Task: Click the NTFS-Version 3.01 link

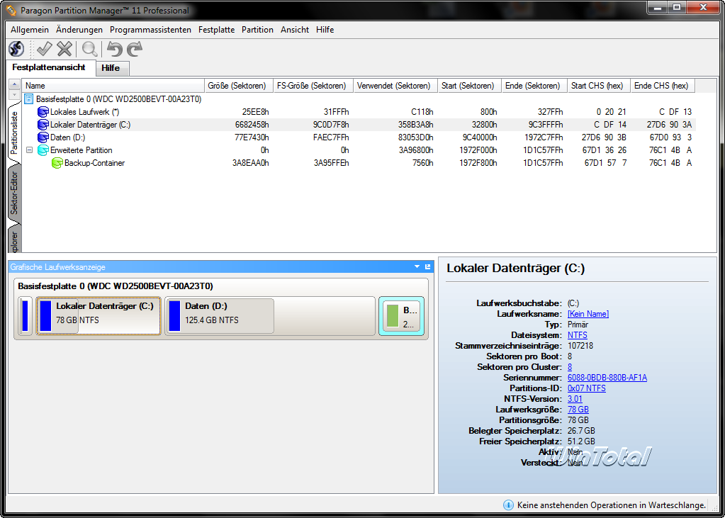Action: point(575,399)
